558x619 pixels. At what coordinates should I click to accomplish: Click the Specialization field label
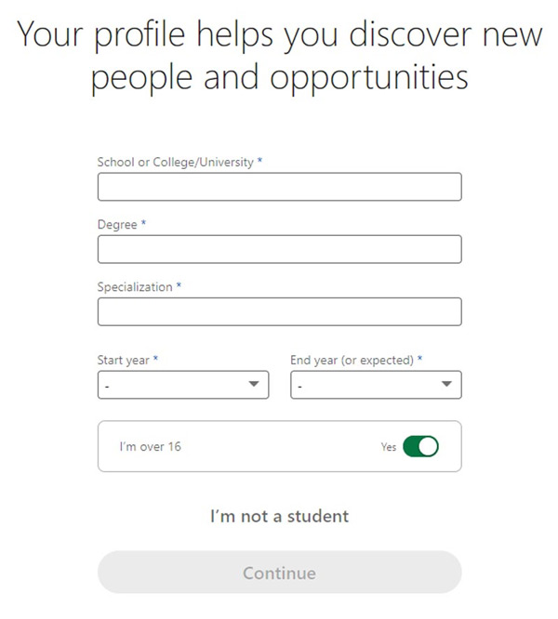click(x=135, y=287)
